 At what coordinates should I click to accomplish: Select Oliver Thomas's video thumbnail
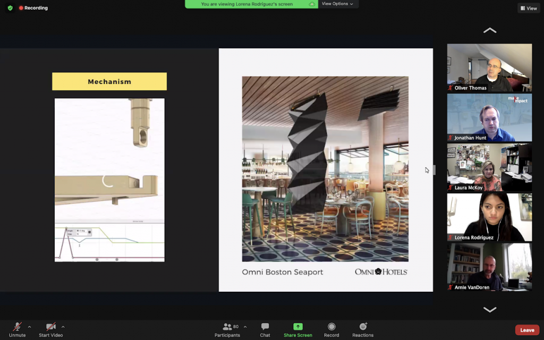click(489, 68)
